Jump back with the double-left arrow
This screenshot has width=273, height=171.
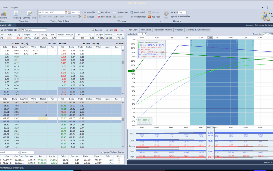click(x=40, y=16)
